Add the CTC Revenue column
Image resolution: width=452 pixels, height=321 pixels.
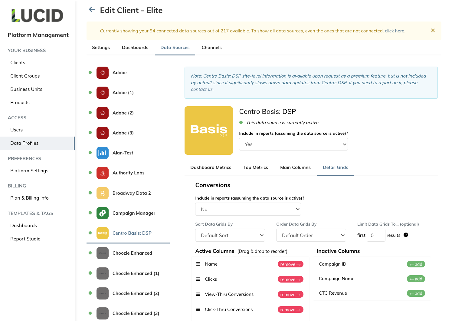(x=416, y=293)
